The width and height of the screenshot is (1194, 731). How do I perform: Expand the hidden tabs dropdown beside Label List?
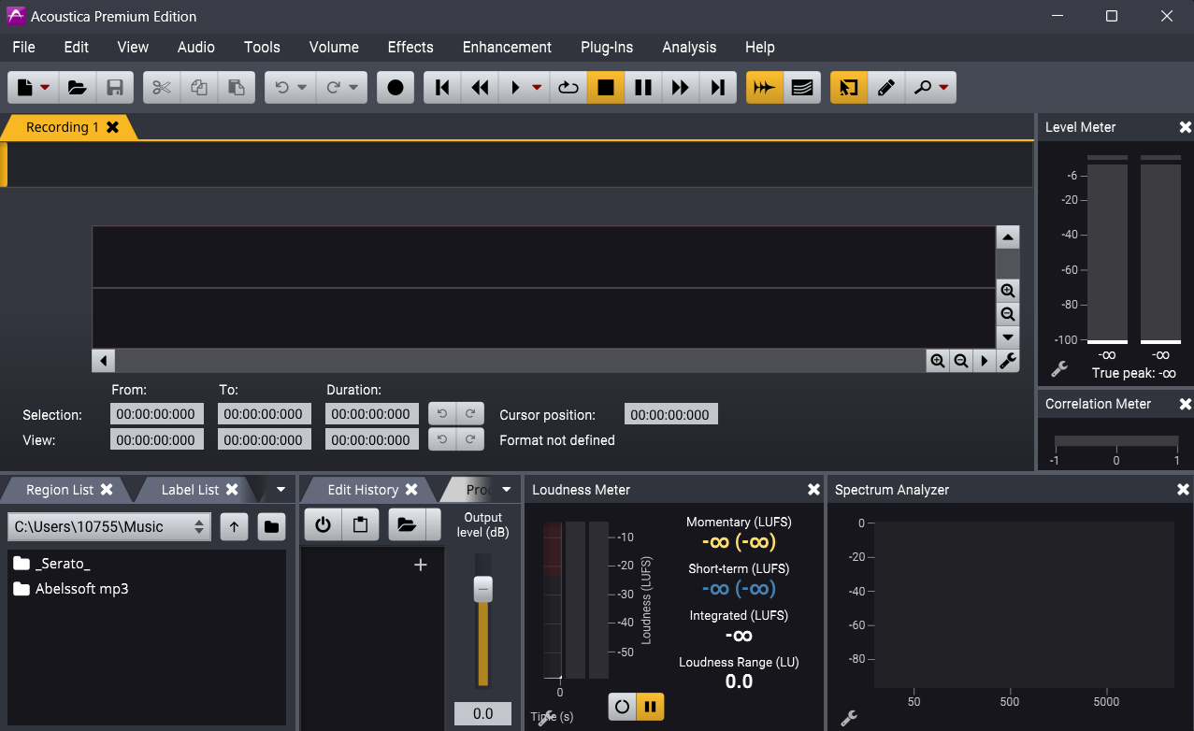coord(281,490)
